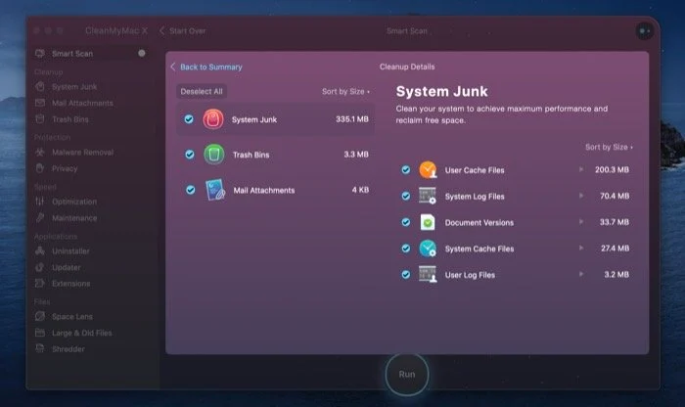Click the red System Junk category icon
The image size is (685, 407).
pyautogui.click(x=213, y=119)
